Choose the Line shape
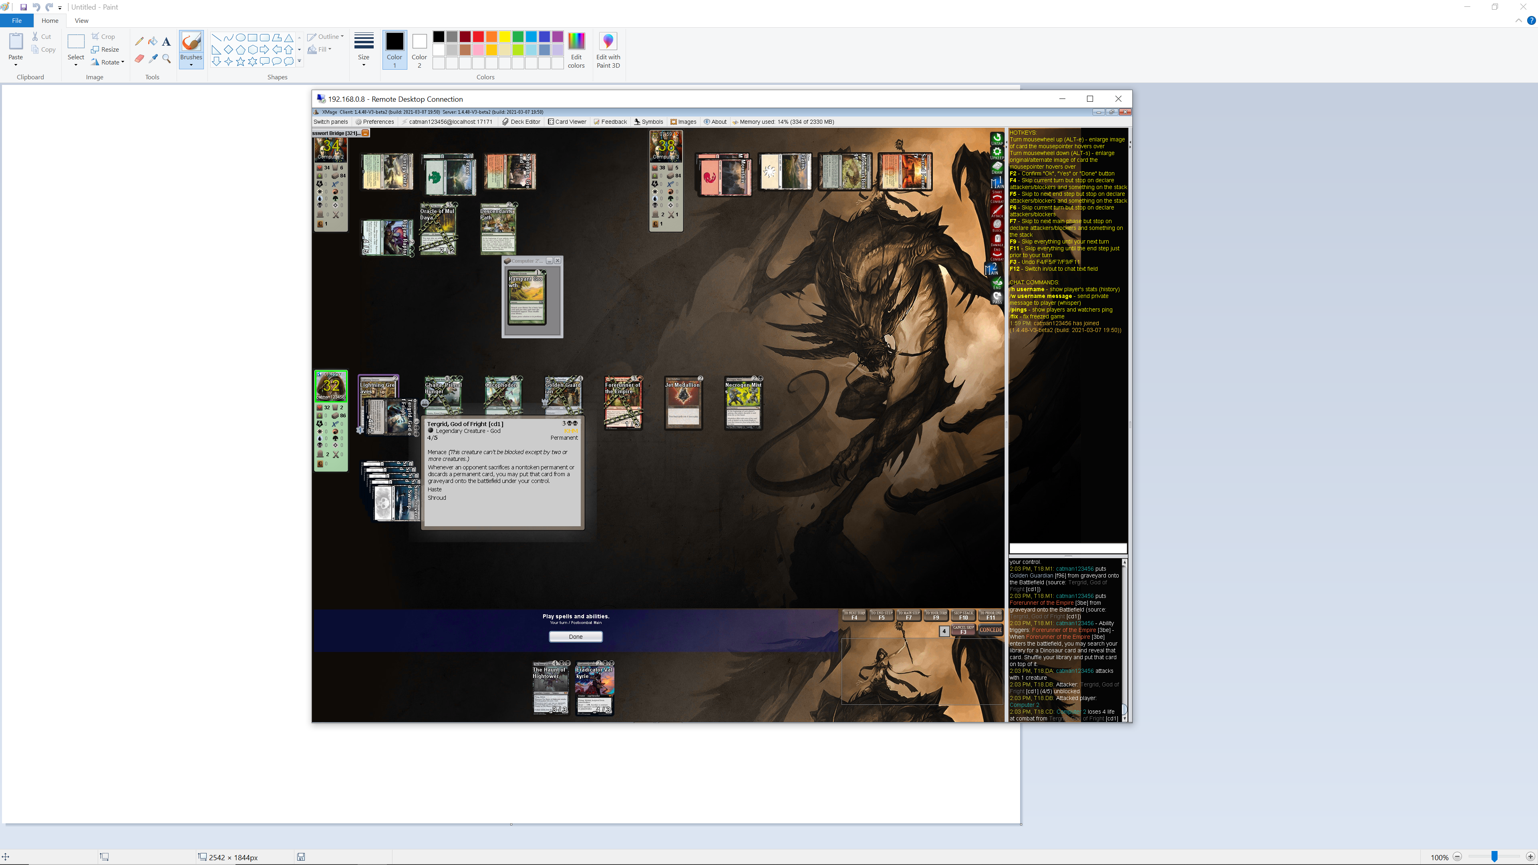This screenshot has height=865, width=1538. tap(216, 38)
